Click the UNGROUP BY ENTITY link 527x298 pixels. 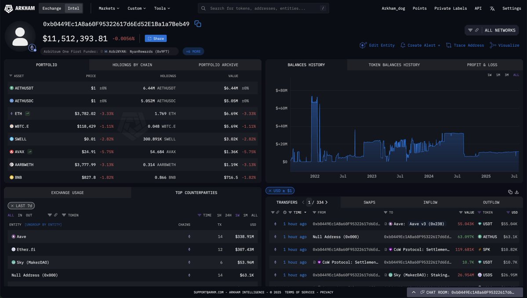[43, 225]
